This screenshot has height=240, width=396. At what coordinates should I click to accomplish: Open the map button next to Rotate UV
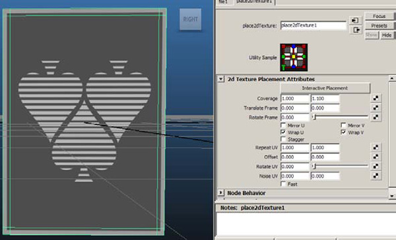pos(376,166)
